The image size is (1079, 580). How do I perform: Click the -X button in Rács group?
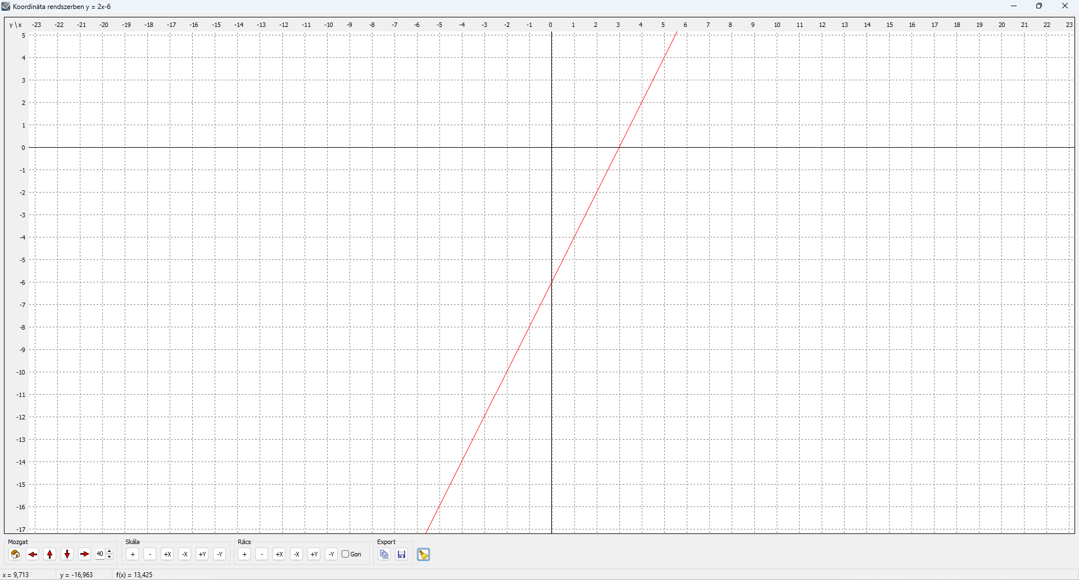click(x=297, y=555)
